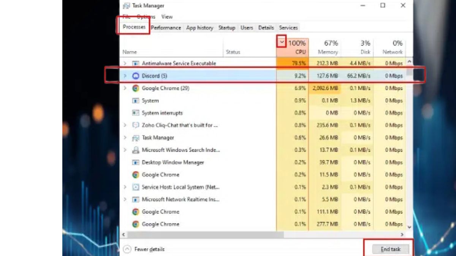Viewport: 456px width, 256px height.
Task: Expand the Google Chrome (29) process group
Action: [125, 88]
